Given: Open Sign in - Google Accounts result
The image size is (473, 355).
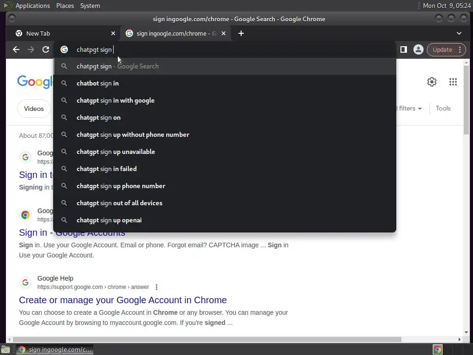Looking at the screenshot, I should click(72, 233).
